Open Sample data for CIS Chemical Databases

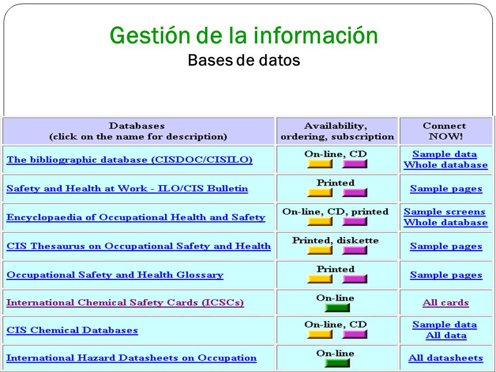(x=444, y=324)
